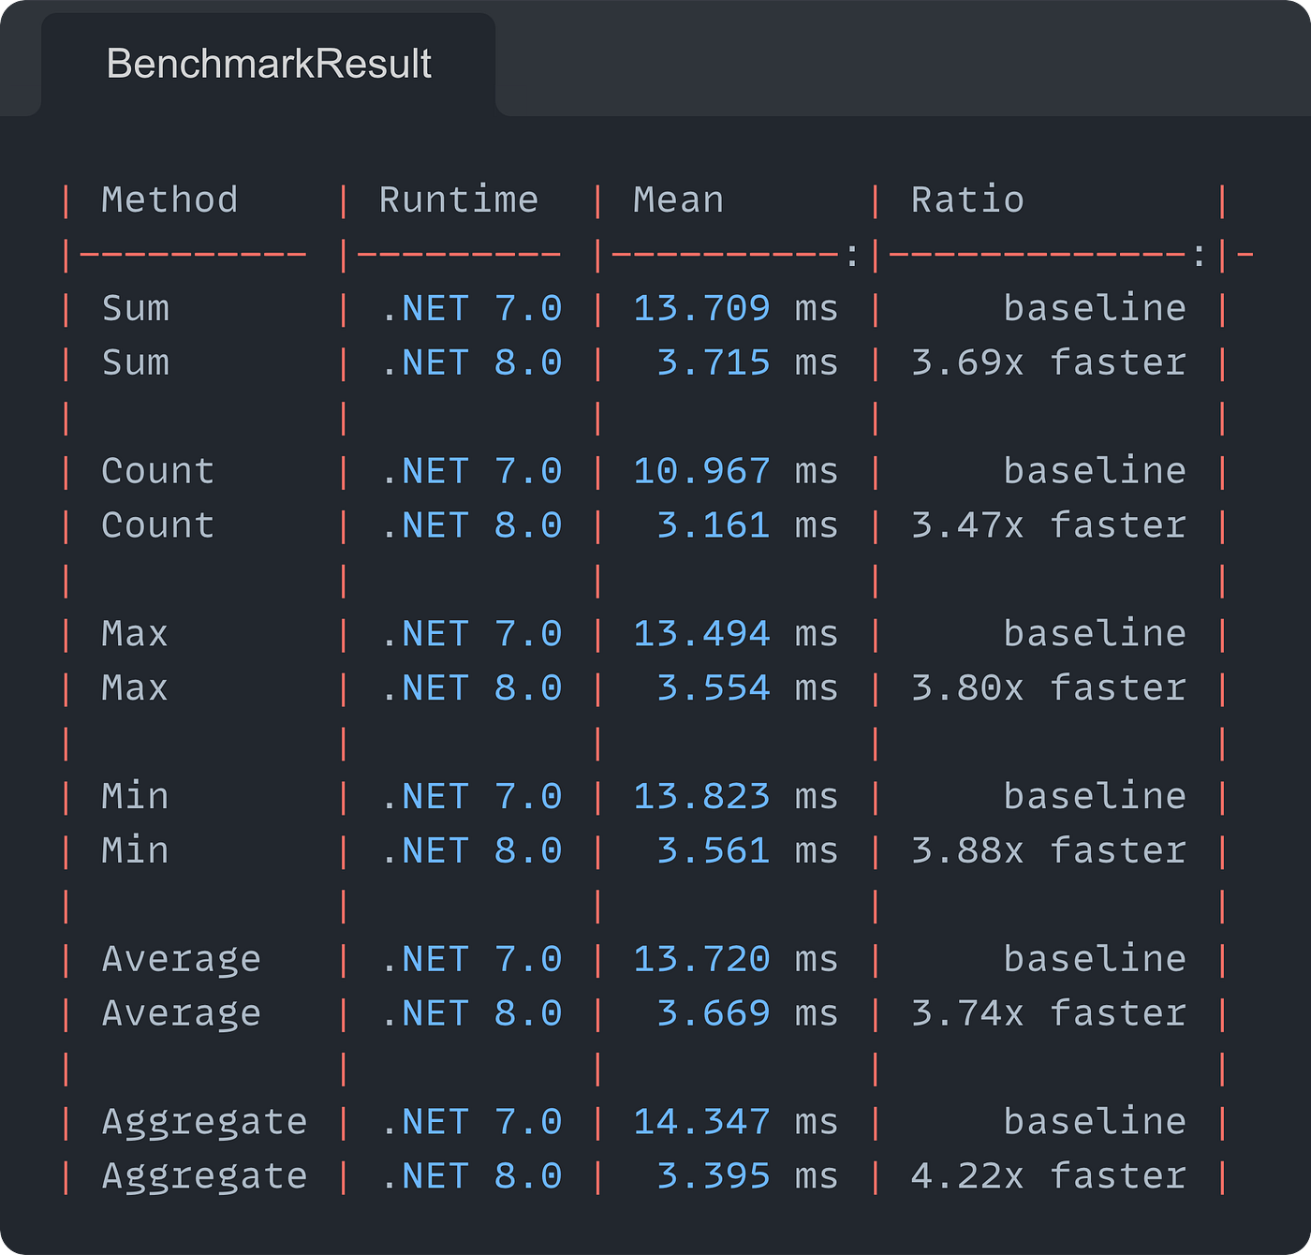Click the 3.74x faster ratio cell
The image size is (1311, 1255).
[x=1048, y=1013]
